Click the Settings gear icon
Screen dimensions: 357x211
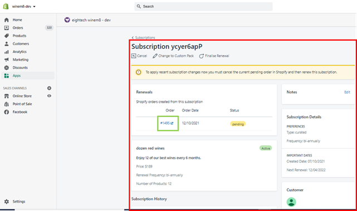(7, 202)
